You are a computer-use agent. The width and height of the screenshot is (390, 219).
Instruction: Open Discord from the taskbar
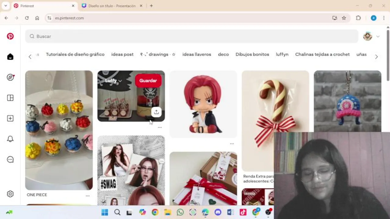[218, 212]
